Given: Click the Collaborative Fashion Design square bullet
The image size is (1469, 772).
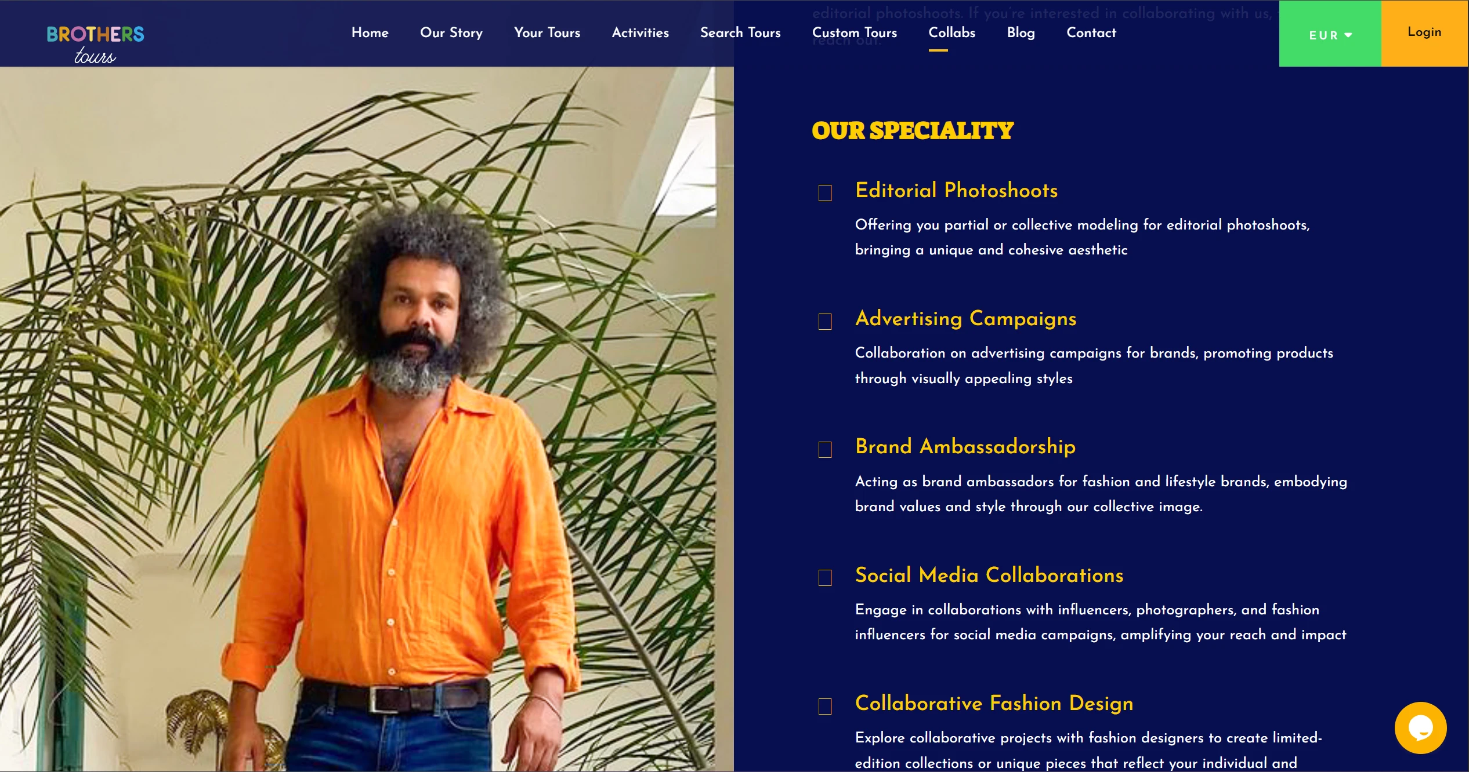Looking at the screenshot, I should [824, 707].
